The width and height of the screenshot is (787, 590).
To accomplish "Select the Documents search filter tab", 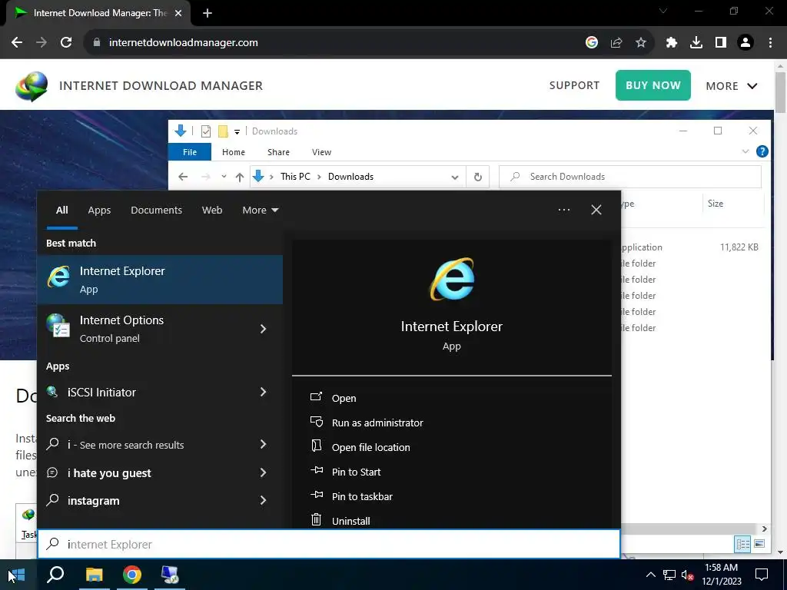I will [x=156, y=210].
